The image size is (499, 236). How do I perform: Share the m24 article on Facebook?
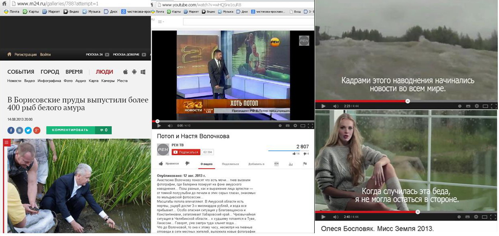[x=11, y=130]
